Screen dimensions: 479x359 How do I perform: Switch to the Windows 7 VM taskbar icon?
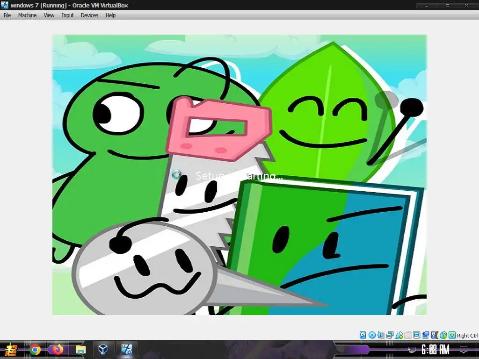pyautogui.click(x=126, y=349)
